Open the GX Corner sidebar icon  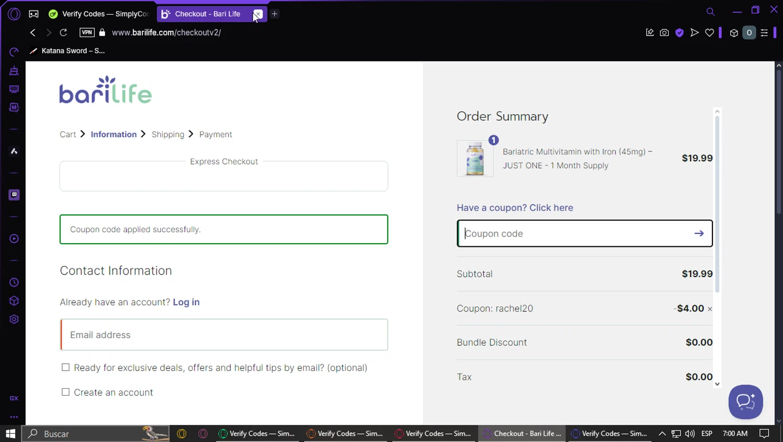14,398
